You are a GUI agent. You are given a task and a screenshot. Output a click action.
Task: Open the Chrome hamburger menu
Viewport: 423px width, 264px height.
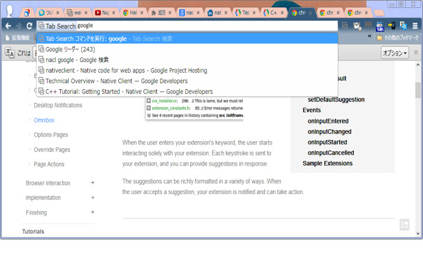point(415,26)
